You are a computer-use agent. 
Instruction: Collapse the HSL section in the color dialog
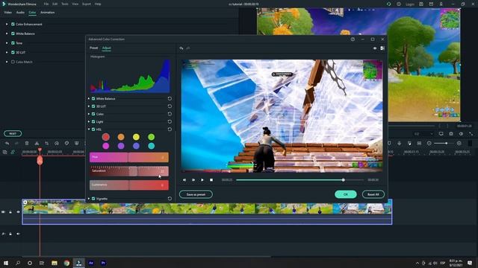89,129
